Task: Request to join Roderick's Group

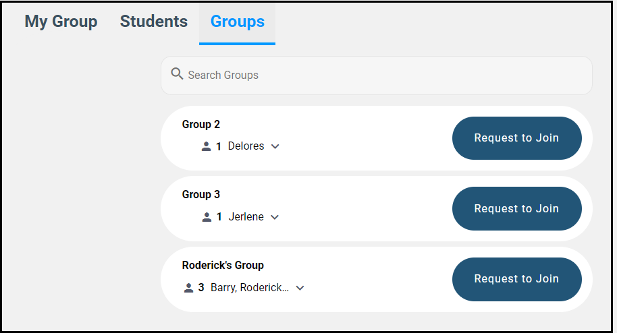Action: click(516, 279)
